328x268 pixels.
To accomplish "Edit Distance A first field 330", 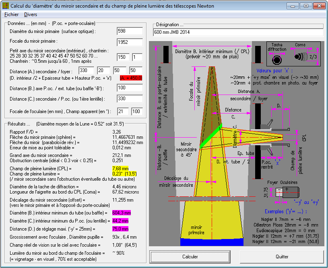I will pyautogui.click(x=87, y=70).
